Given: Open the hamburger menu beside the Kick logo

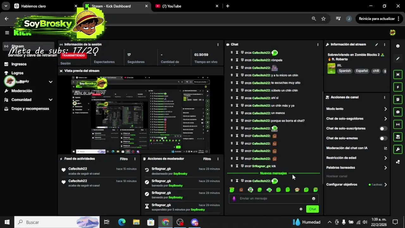Looking at the screenshot, I should (7, 33).
